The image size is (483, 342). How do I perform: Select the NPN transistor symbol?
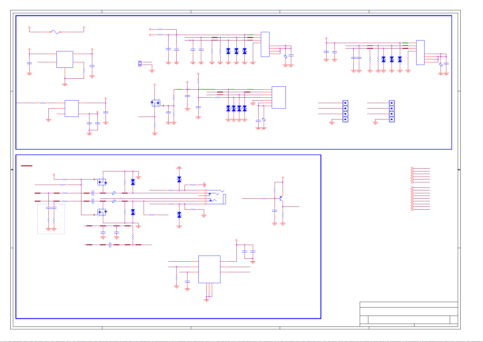tap(281, 198)
